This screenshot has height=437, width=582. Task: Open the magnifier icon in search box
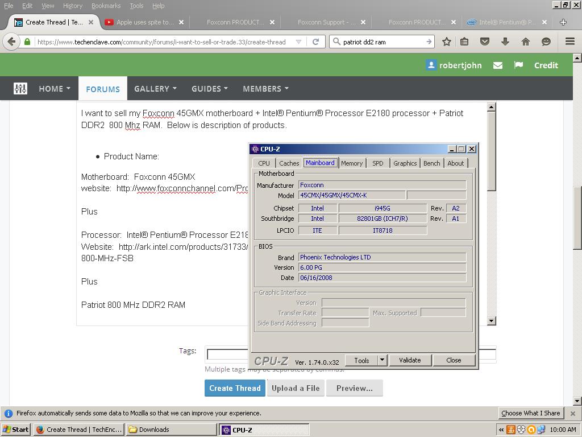[x=336, y=42]
